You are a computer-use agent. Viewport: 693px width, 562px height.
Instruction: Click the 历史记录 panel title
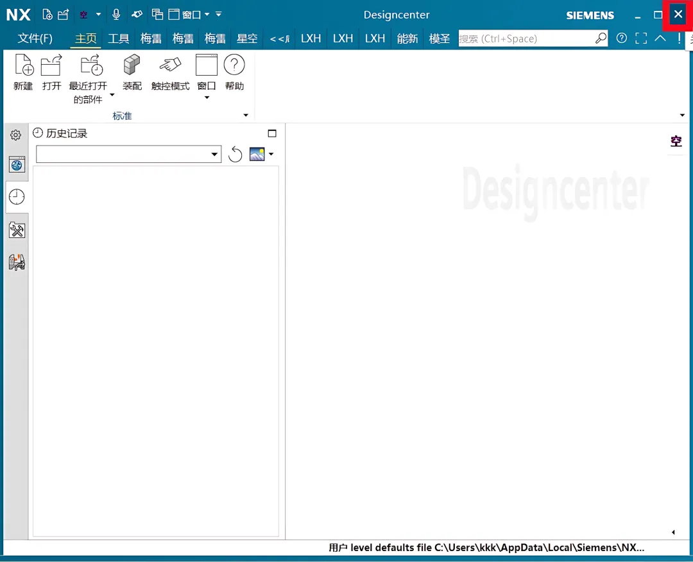[x=67, y=133]
